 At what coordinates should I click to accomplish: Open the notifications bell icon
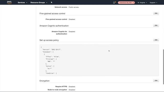point(114,3)
